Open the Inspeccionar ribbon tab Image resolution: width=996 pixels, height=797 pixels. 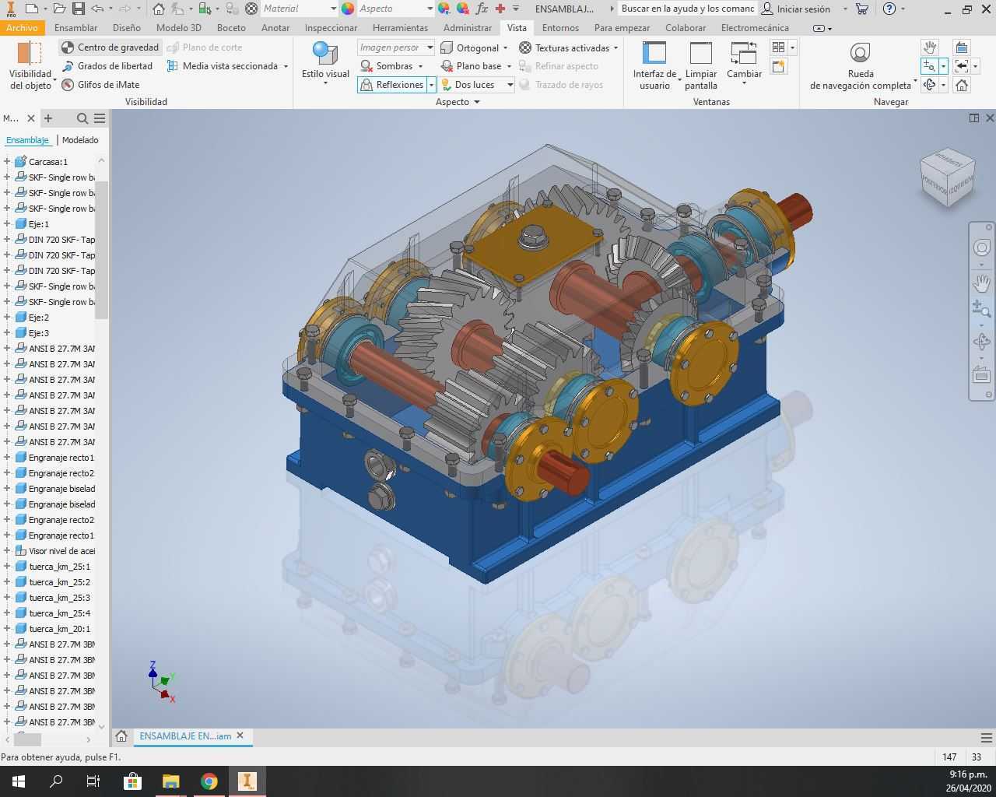(331, 27)
